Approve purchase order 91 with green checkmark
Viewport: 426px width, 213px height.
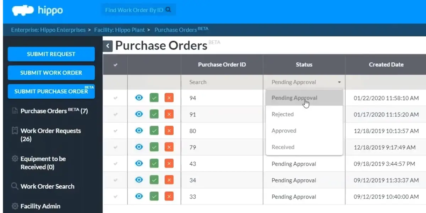click(x=154, y=114)
